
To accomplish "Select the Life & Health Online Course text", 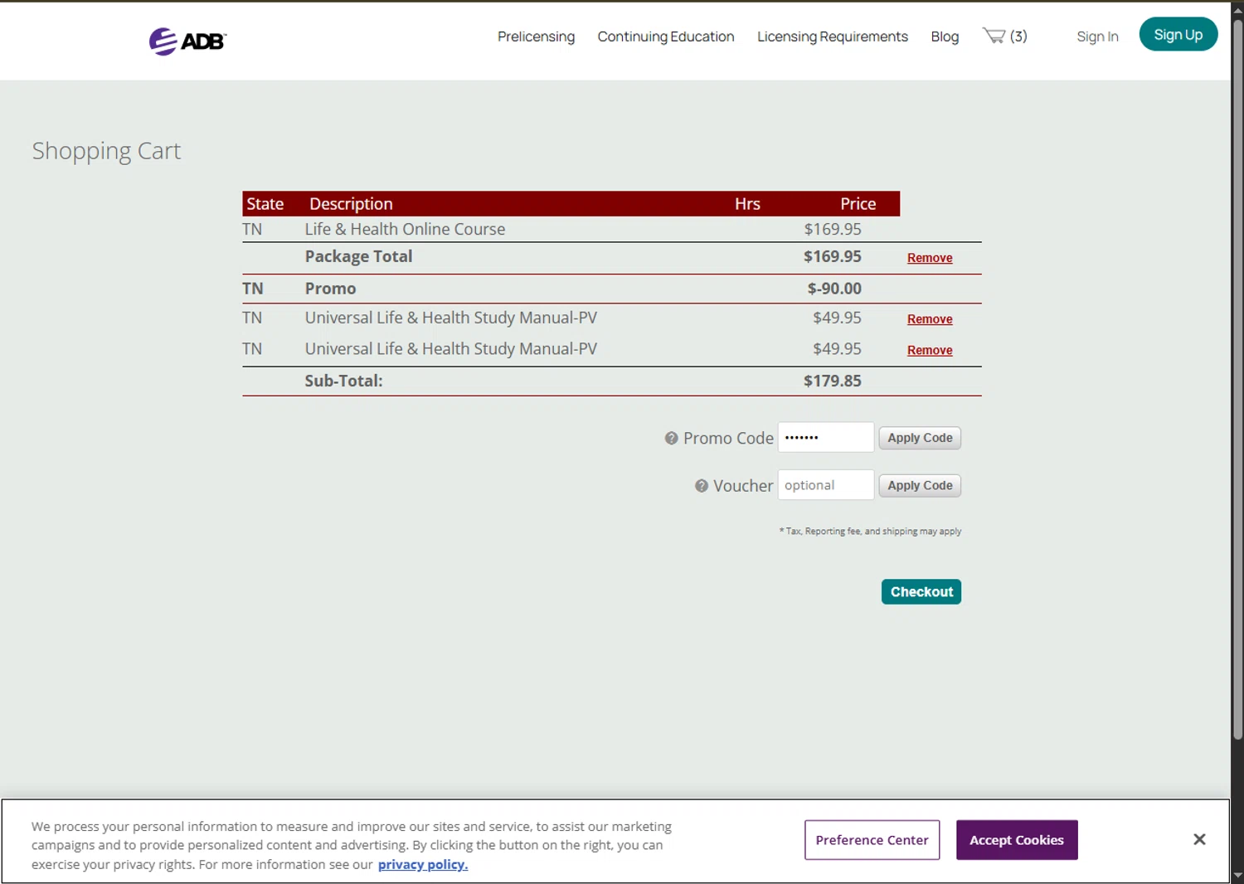I will coord(405,229).
